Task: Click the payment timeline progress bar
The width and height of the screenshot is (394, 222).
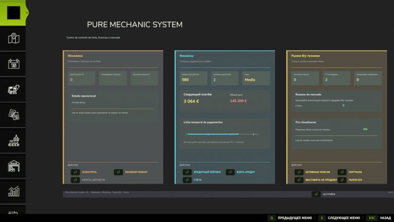Action: pyautogui.click(x=222, y=134)
